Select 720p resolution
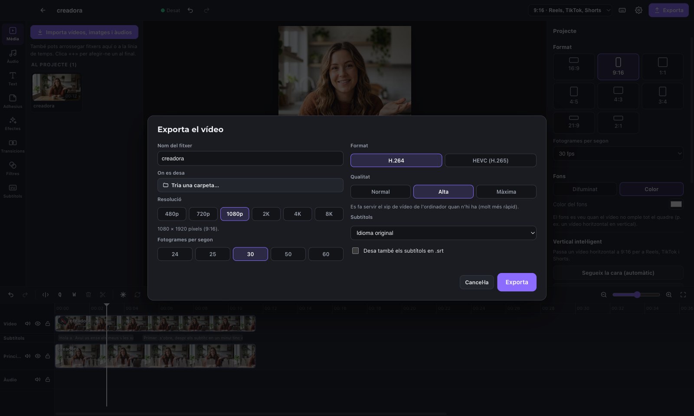The image size is (694, 416). coord(203,214)
